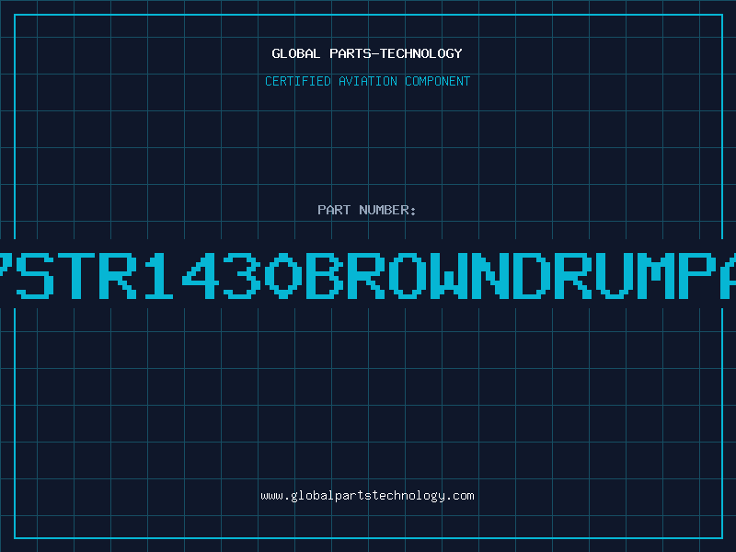The width and height of the screenshot is (736, 552).
Task: Select the word NUMBER: in the label
Action: (x=387, y=210)
